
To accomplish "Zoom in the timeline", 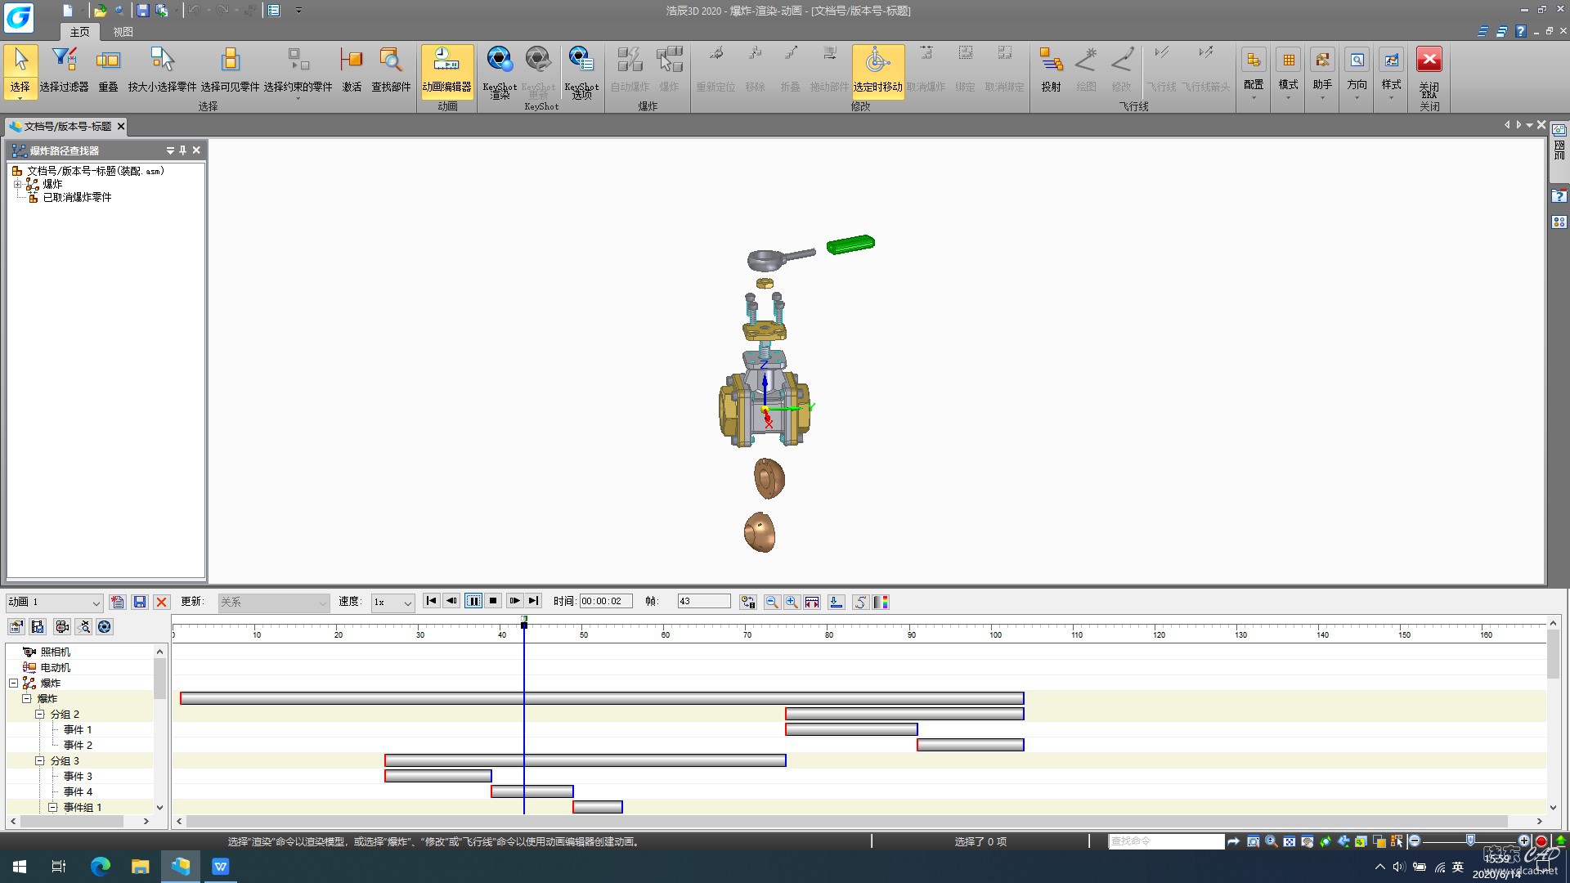I will [x=792, y=602].
